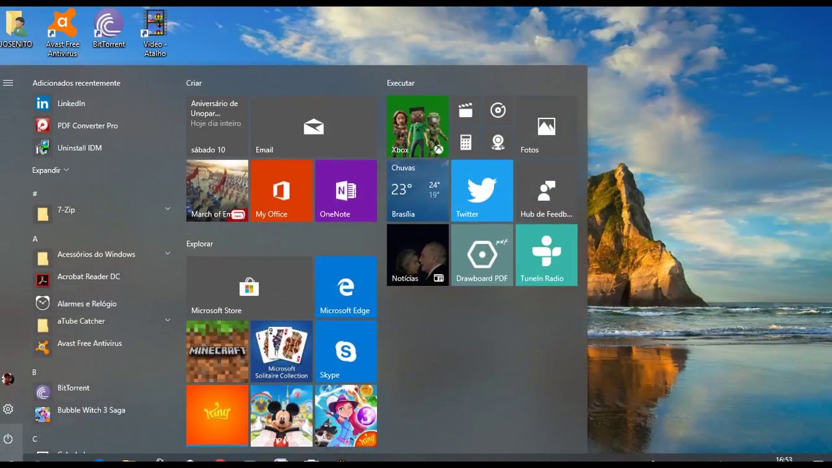This screenshot has height=468, width=832.
Task: Open Acrobat Reader DC from app list
Action: [x=88, y=277]
